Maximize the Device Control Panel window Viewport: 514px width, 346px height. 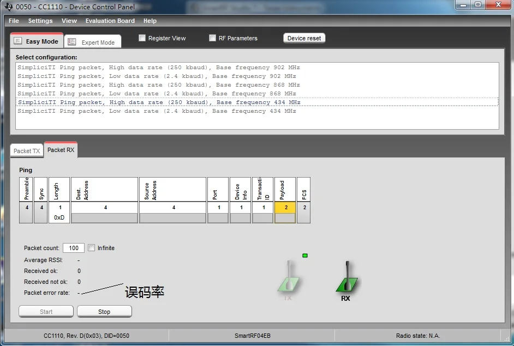[478, 4]
